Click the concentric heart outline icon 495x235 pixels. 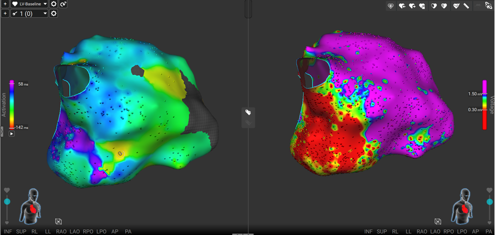[x=390, y=6]
